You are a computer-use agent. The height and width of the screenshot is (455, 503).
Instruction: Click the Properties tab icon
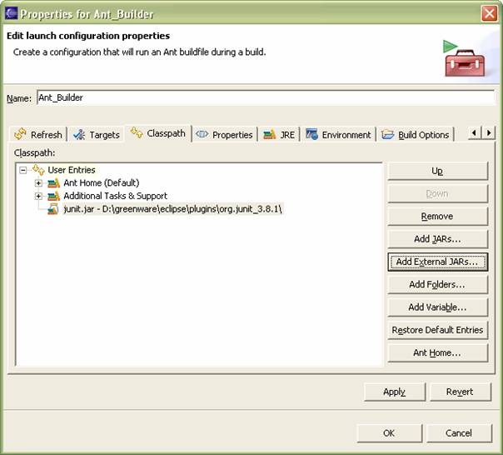(x=202, y=134)
